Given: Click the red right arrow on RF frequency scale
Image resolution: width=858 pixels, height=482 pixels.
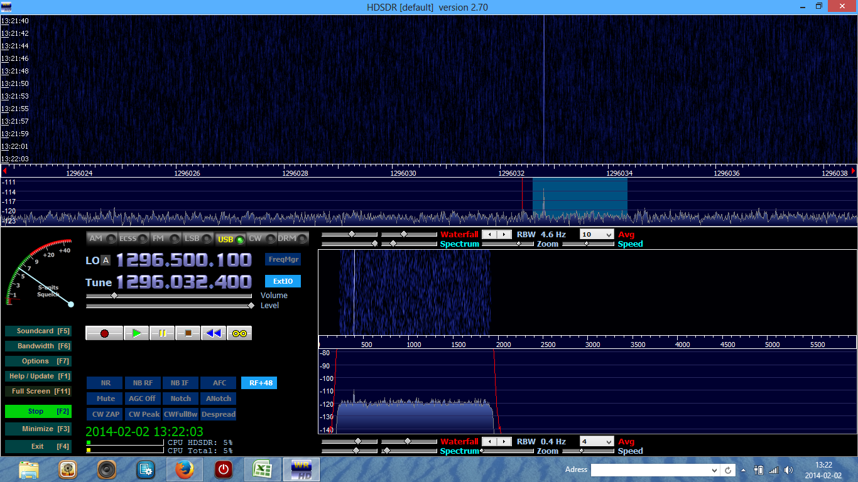Looking at the screenshot, I should click(853, 170).
